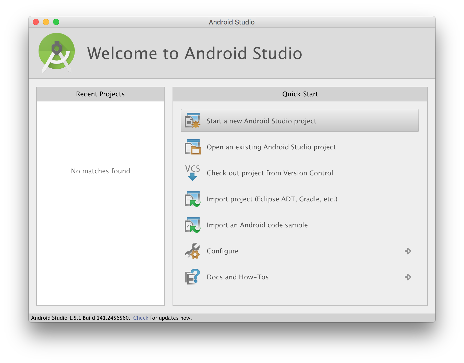The height and width of the screenshot is (363, 464).
Task: Click the Android Studio compass logo
Action: point(57,53)
